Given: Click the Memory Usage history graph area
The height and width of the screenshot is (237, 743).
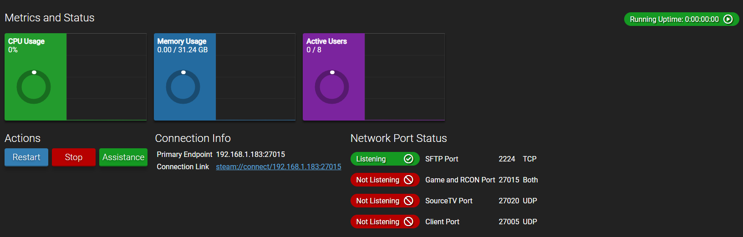Looking at the screenshot, I should pyautogui.click(x=255, y=76).
